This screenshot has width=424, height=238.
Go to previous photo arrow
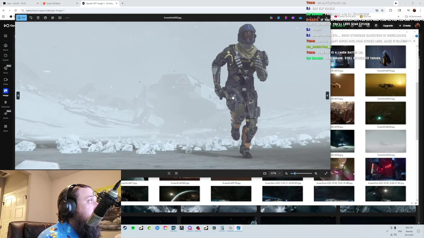18,95
